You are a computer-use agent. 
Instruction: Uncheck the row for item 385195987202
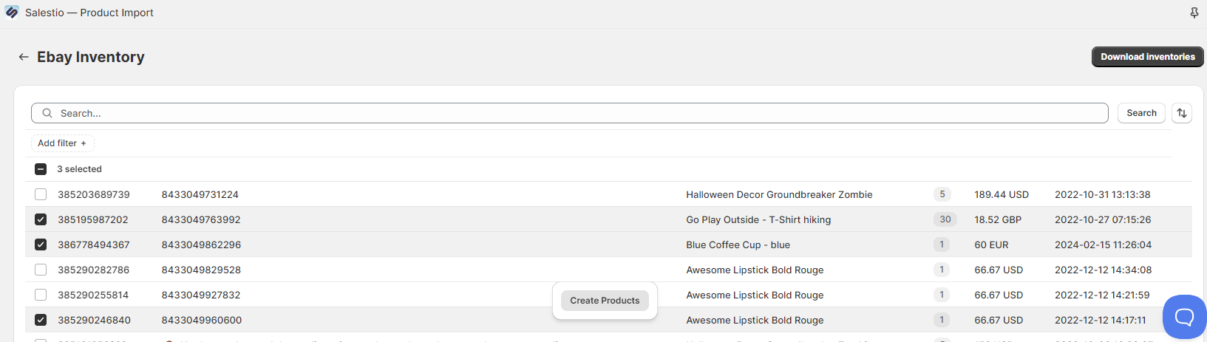tap(41, 219)
